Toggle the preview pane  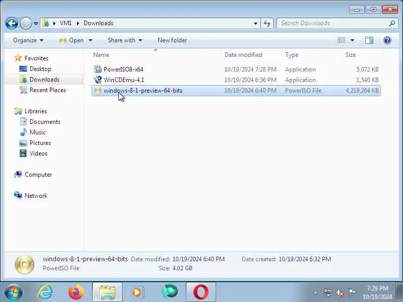click(369, 40)
